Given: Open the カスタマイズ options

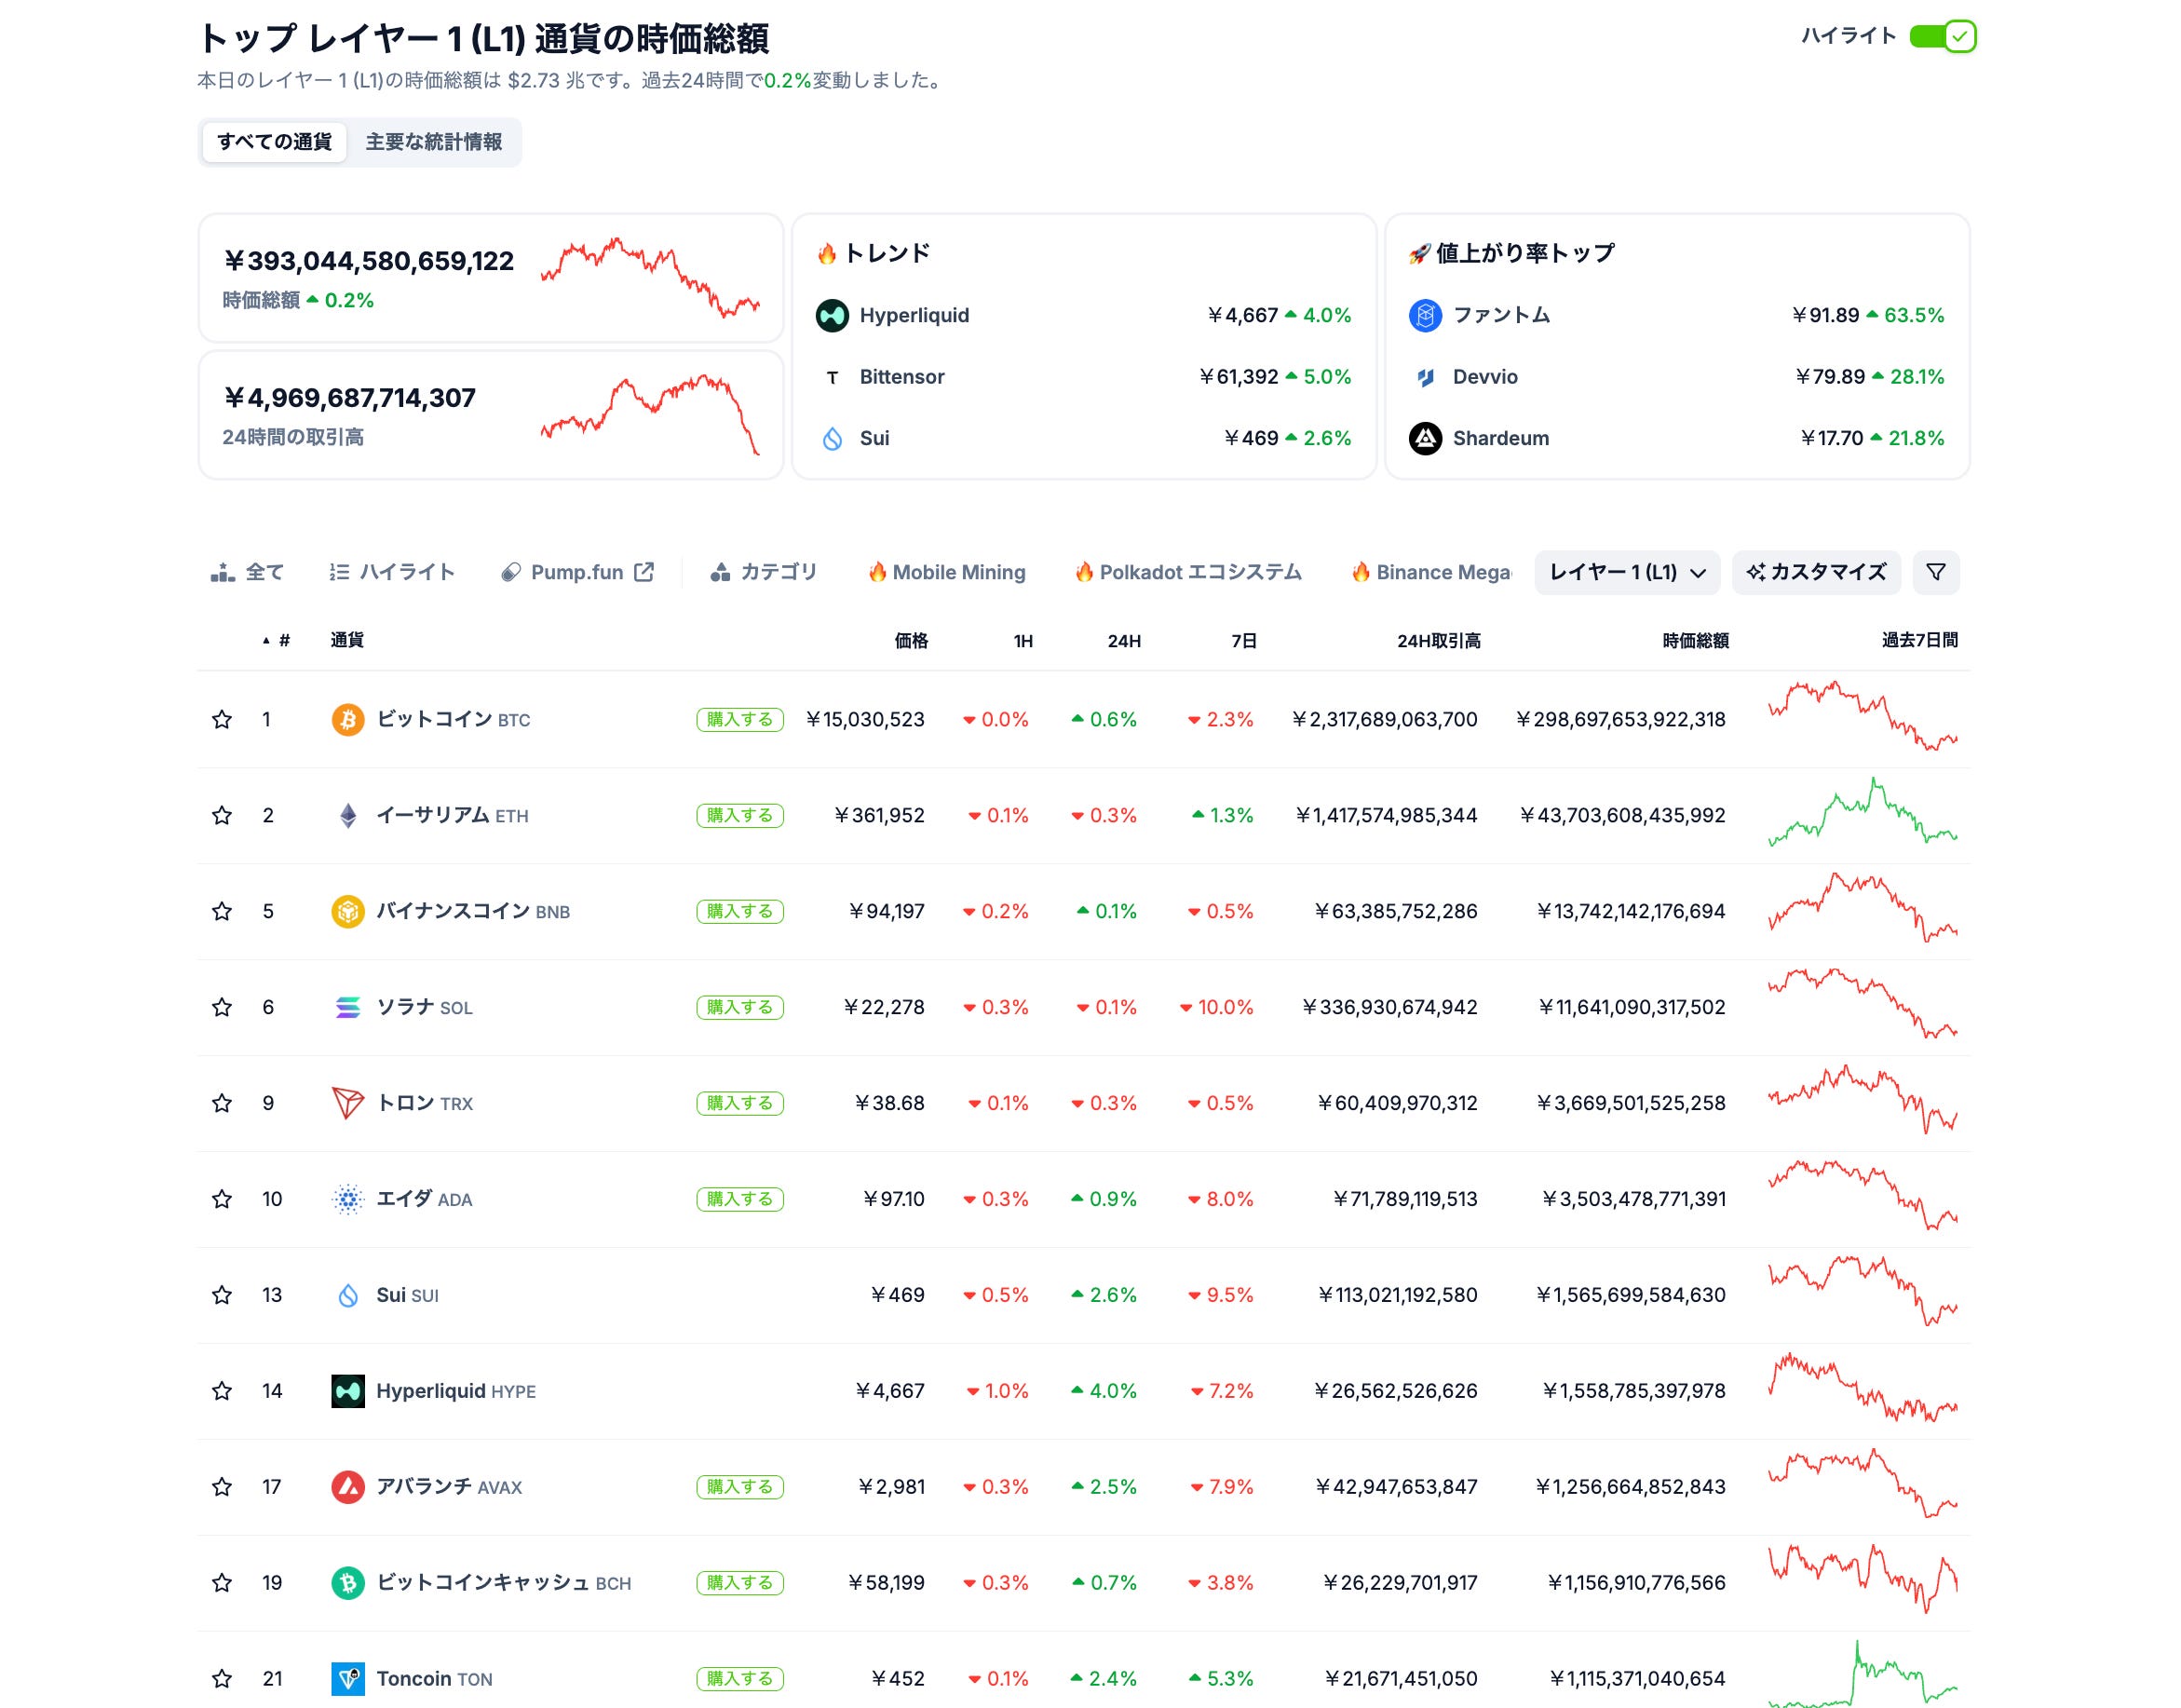Looking at the screenshot, I should pos(1815,572).
